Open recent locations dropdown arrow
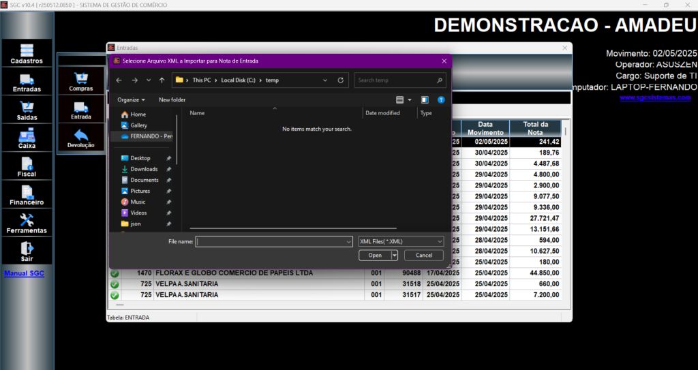This screenshot has width=698, height=370. tap(148, 80)
